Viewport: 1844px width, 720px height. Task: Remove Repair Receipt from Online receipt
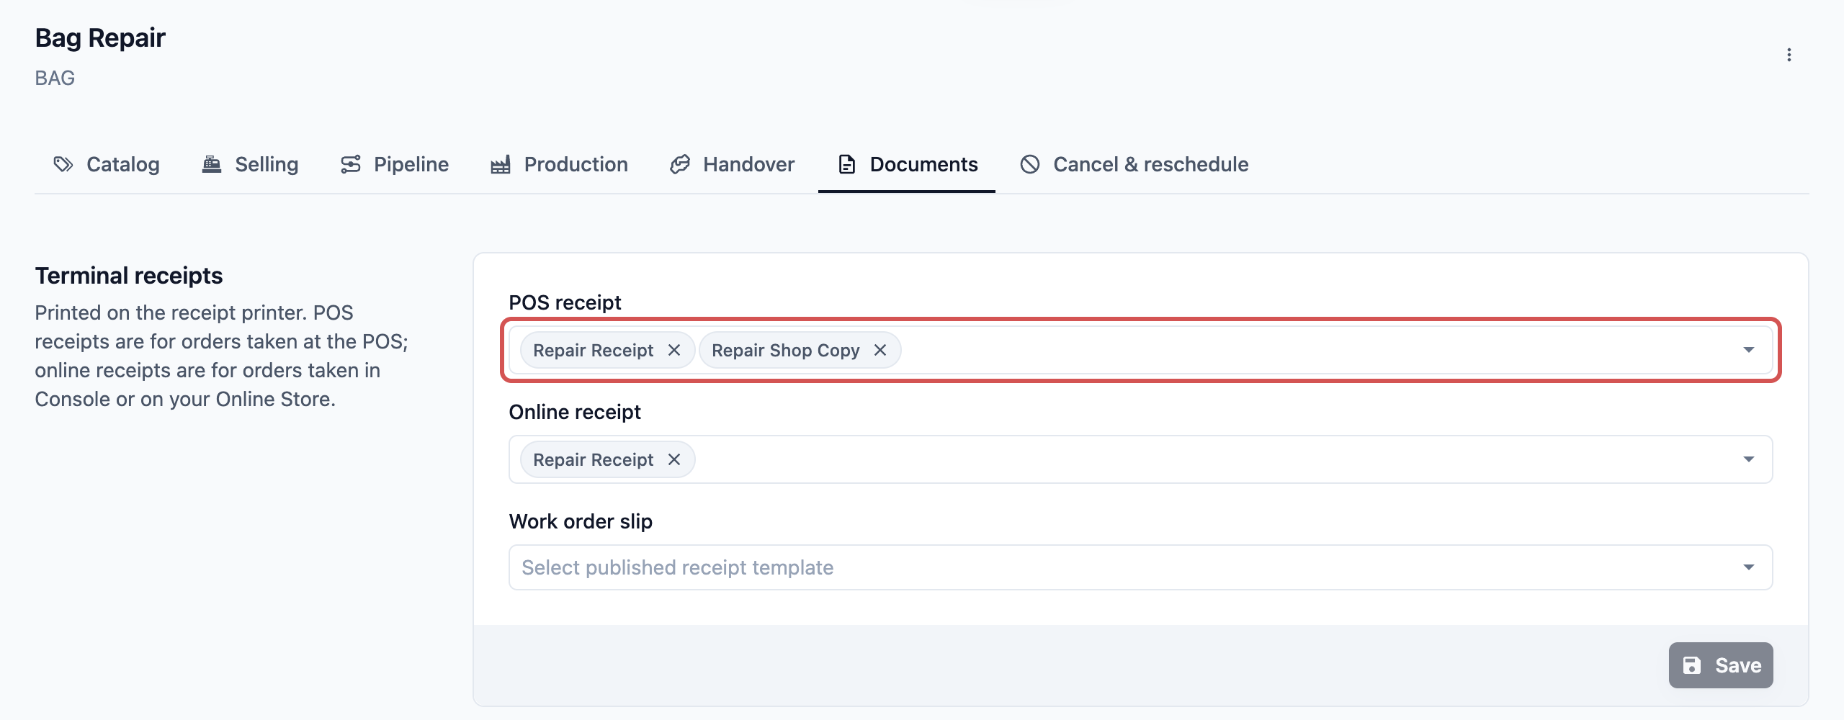click(x=674, y=459)
